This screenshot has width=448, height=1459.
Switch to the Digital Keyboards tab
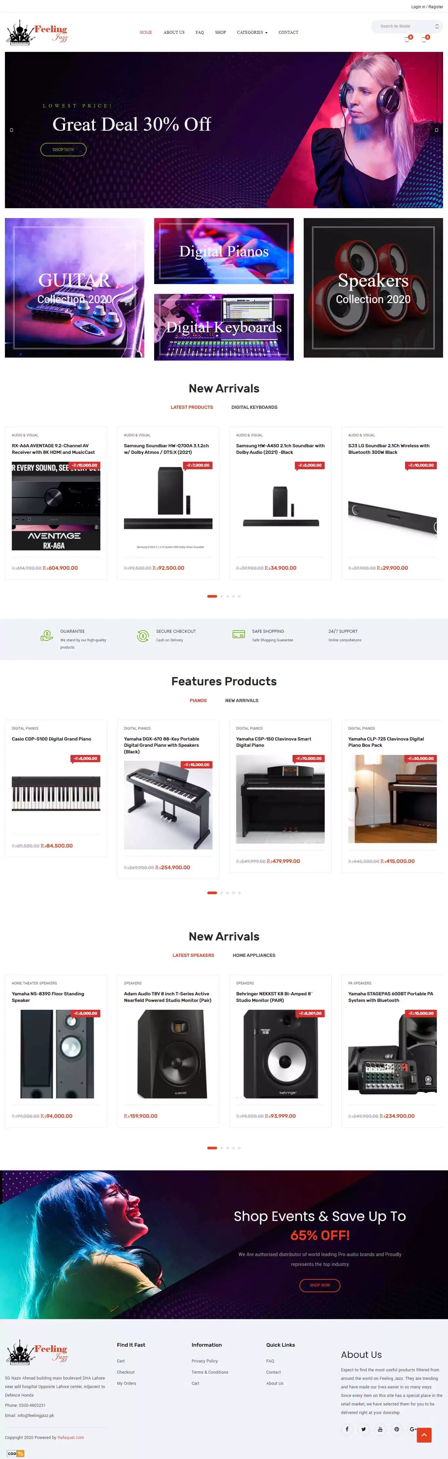254,407
